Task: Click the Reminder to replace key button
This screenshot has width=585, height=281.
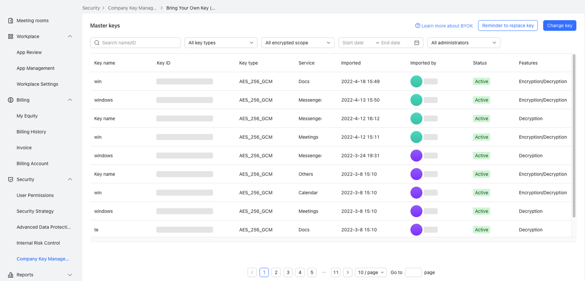Action: pyautogui.click(x=508, y=26)
